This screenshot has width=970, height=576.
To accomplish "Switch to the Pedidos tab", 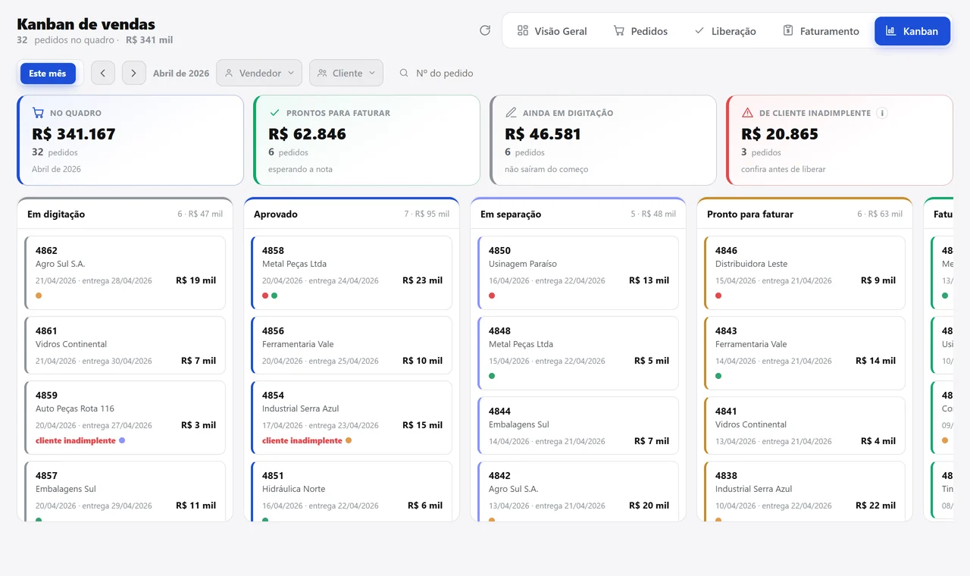I will [640, 31].
